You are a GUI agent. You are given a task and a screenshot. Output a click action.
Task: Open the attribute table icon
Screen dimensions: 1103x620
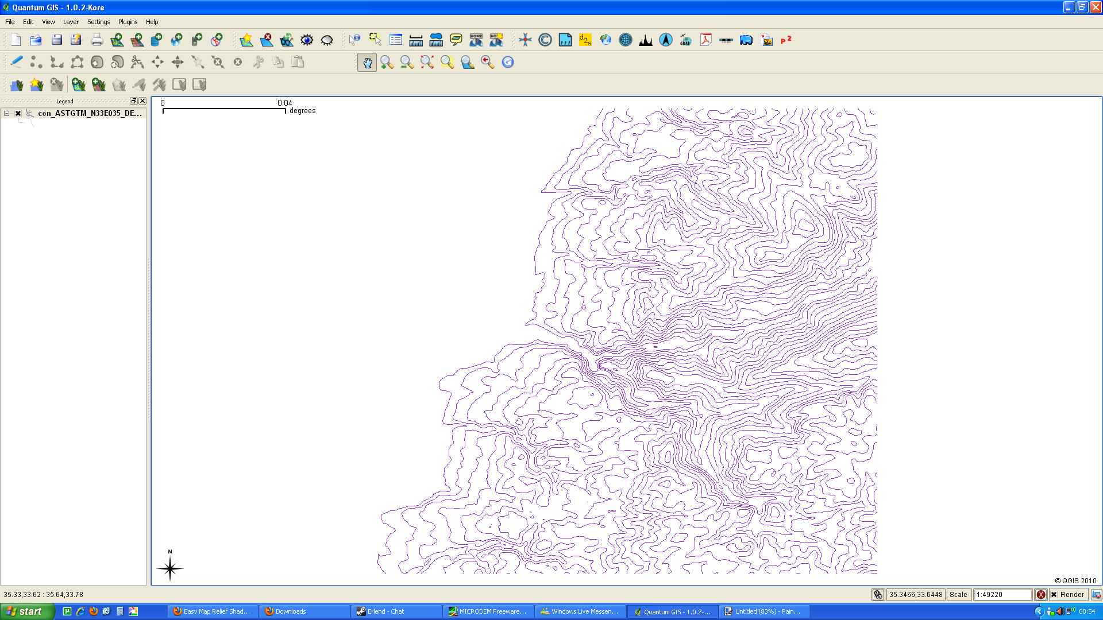pos(396,40)
